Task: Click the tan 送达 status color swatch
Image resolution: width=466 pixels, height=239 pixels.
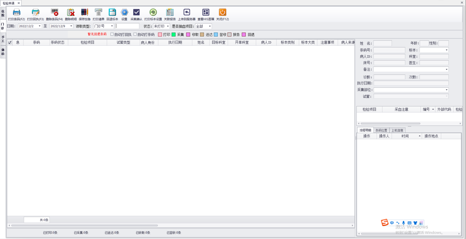Action: point(202,35)
